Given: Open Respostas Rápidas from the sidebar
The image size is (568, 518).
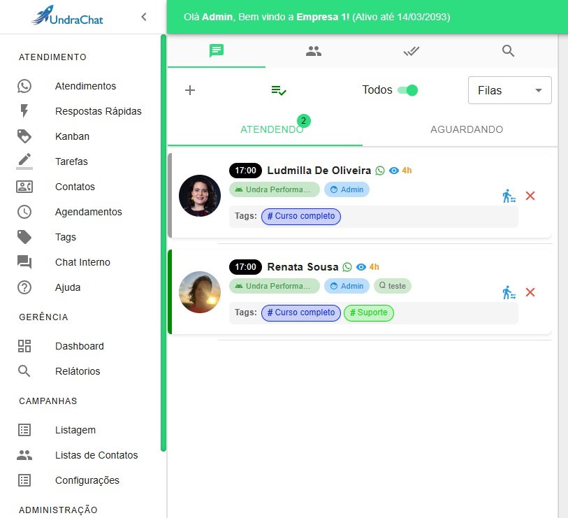Looking at the screenshot, I should [x=98, y=111].
